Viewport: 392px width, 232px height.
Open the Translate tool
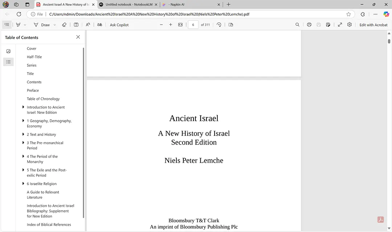[x=100, y=25]
